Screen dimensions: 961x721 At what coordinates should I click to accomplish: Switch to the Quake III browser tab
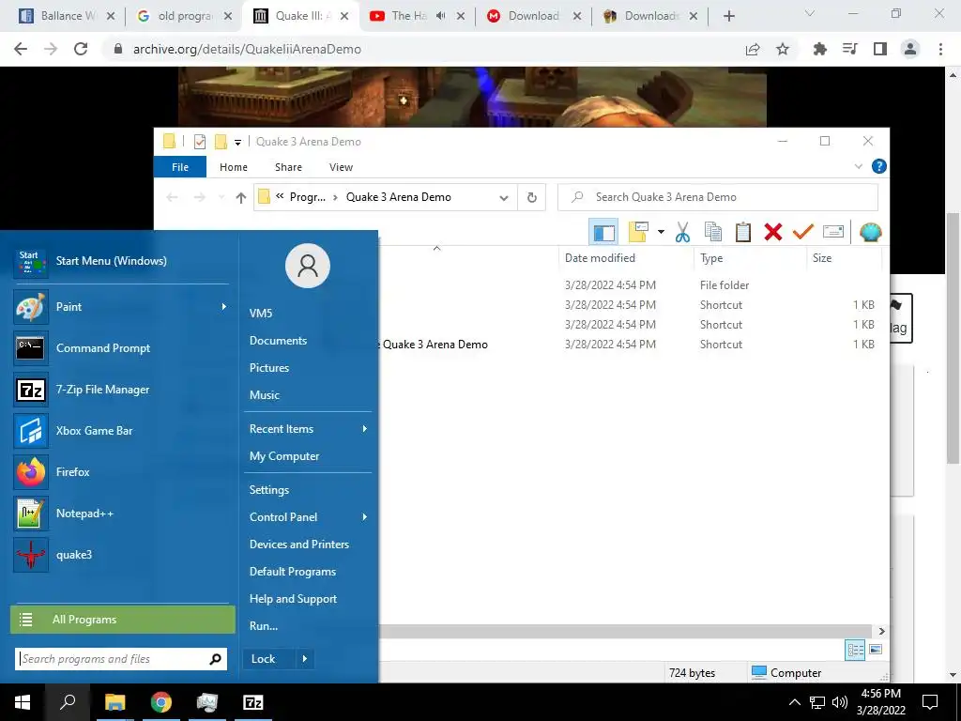300,16
